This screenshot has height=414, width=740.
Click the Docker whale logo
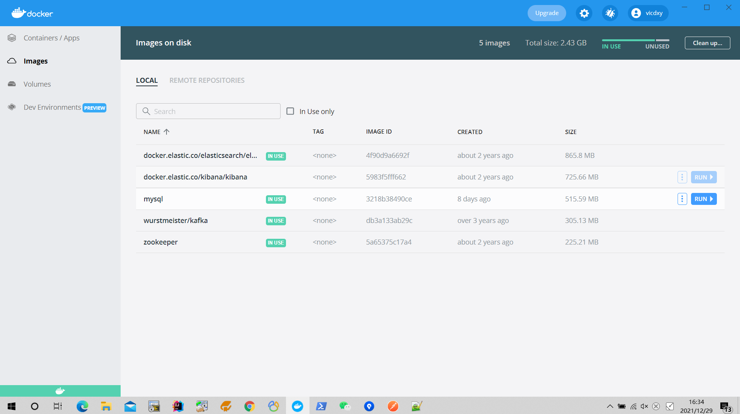[32, 13]
